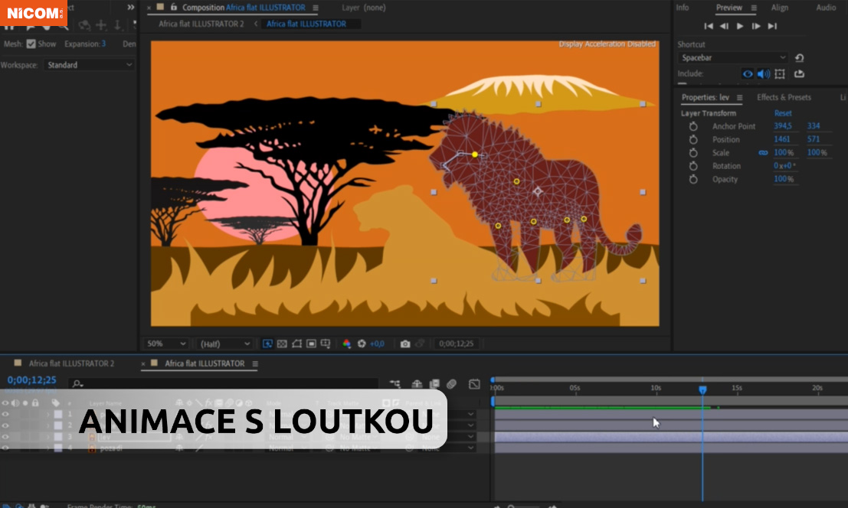
Task: Toggle Scale stopwatch
Action: (x=693, y=153)
